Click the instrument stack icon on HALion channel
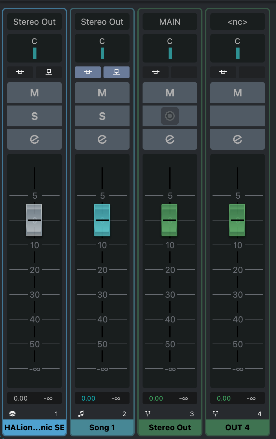Viewport: 276px width, 439px height. point(12,414)
